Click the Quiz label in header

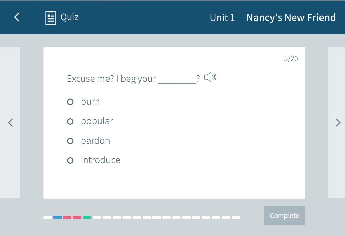point(69,17)
